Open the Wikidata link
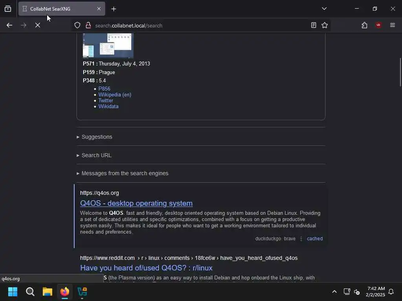Viewport: 402px width, 301px height. click(x=108, y=107)
